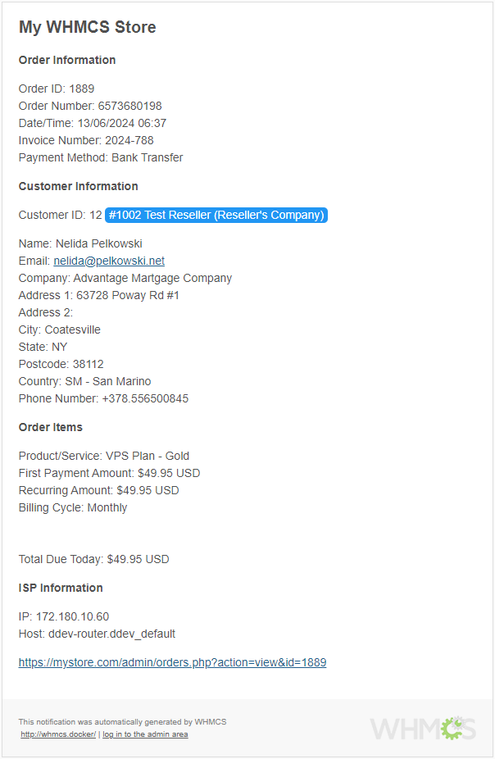Screen dimensions: 495x759
Task: Click the My WHMCS Store heading
Action: (x=87, y=27)
